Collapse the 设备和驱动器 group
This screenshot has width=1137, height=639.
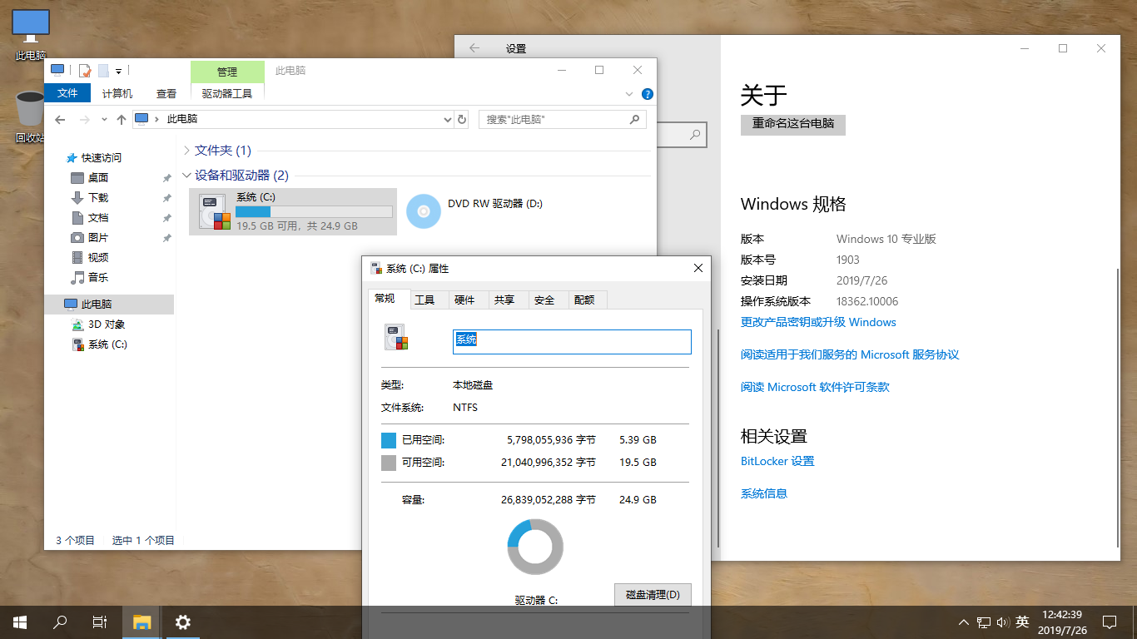point(186,176)
